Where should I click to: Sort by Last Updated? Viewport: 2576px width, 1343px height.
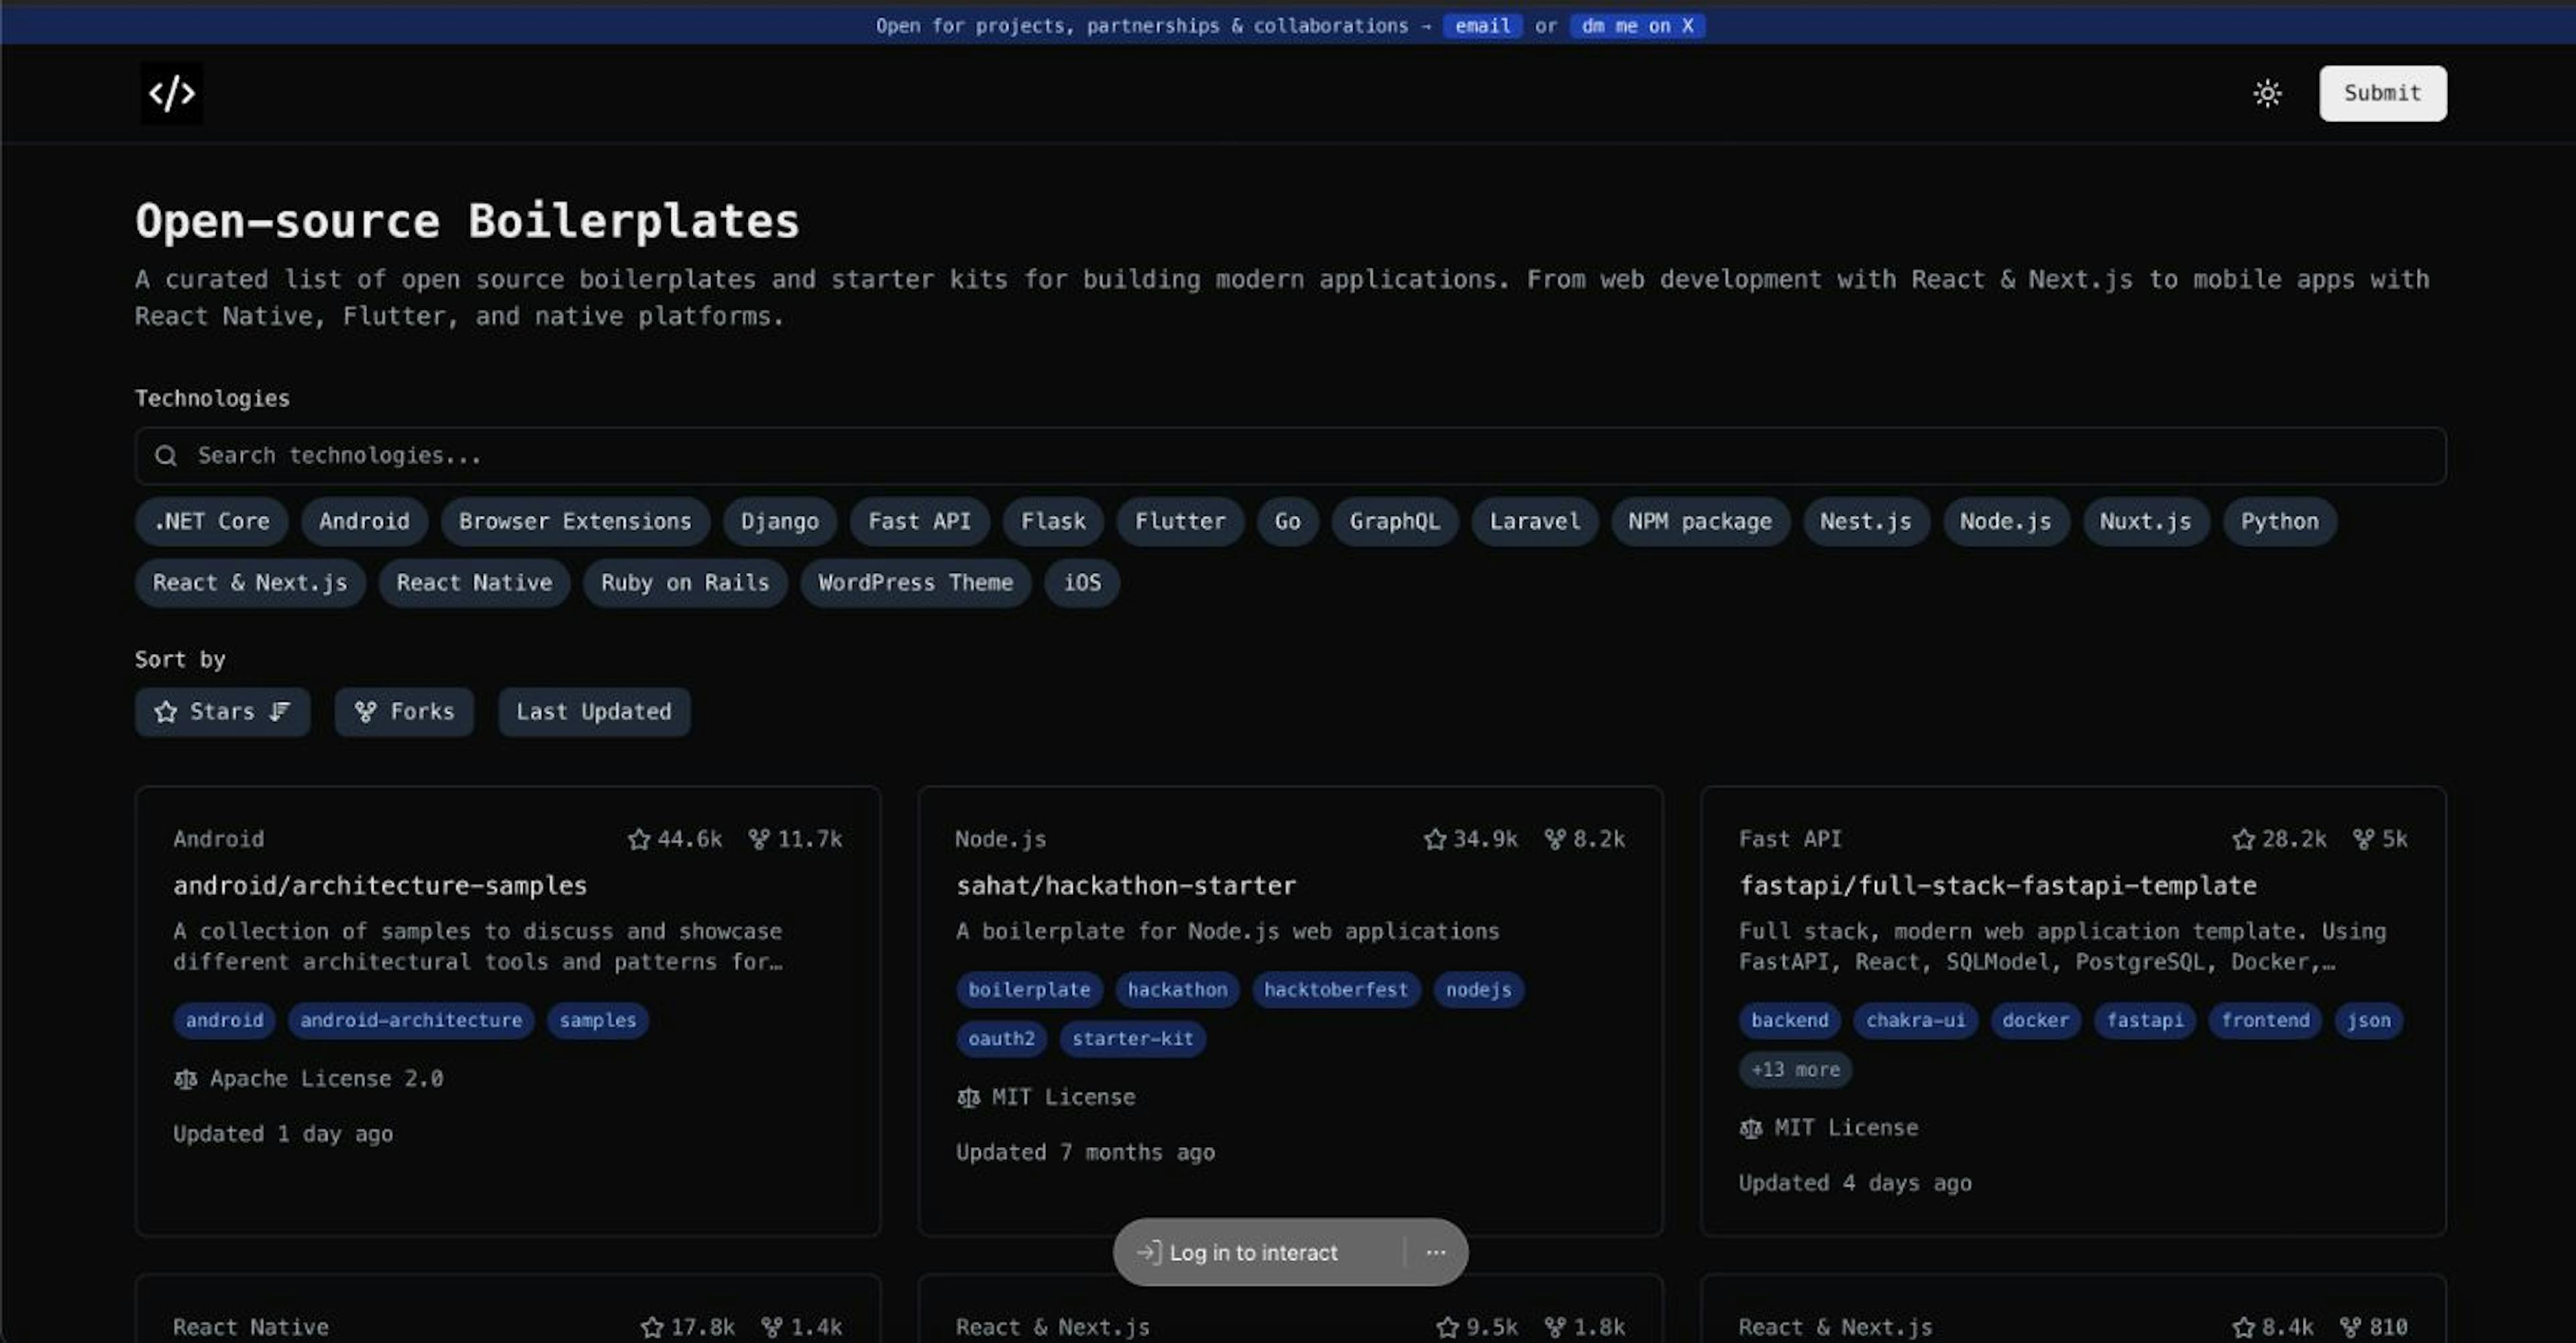click(594, 712)
